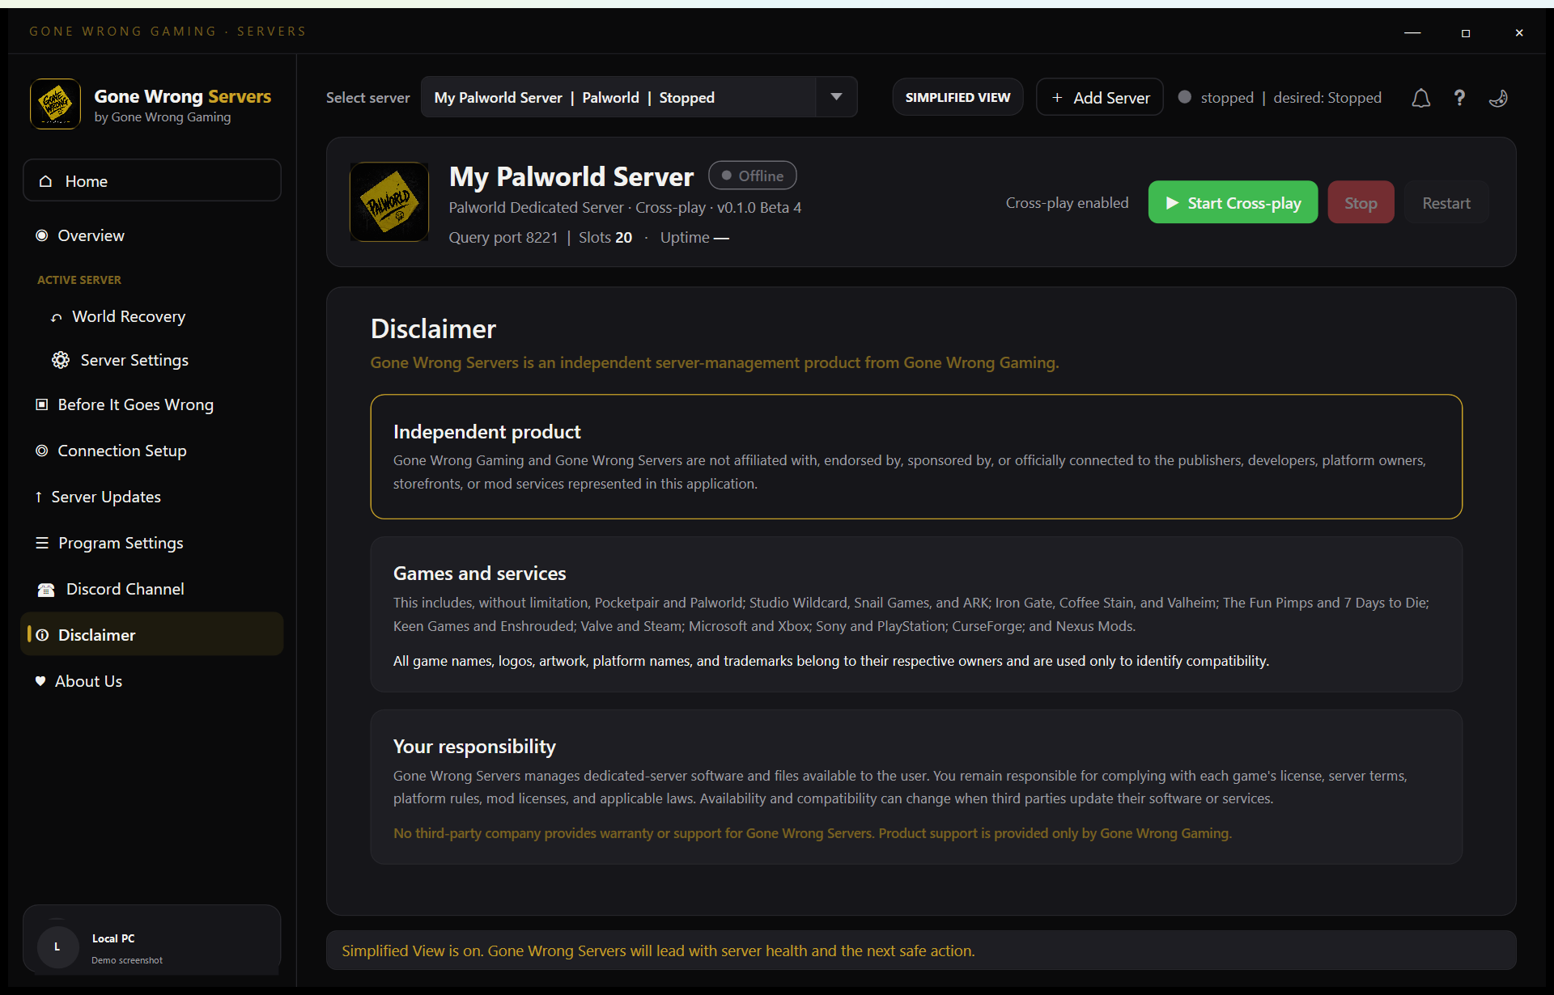Click the About Us heart icon
The height and width of the screenshot is (995, 1554).
click(x=40, y=681)
